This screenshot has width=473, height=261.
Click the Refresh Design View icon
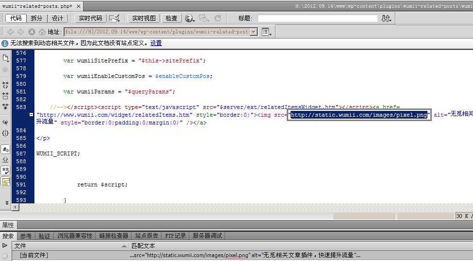coord(218,18)
